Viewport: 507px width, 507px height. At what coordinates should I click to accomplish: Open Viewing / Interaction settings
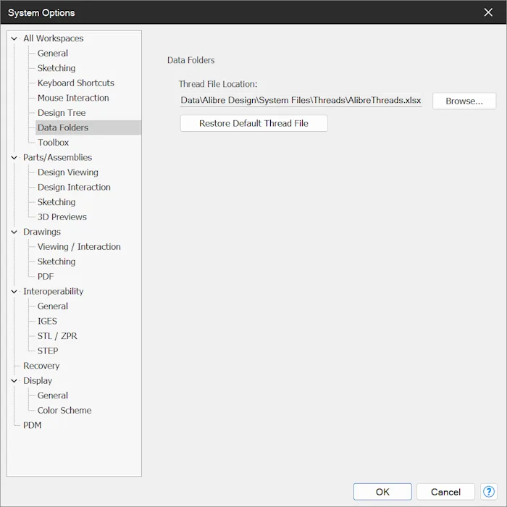pyautogui.click(x=79, y=246)
